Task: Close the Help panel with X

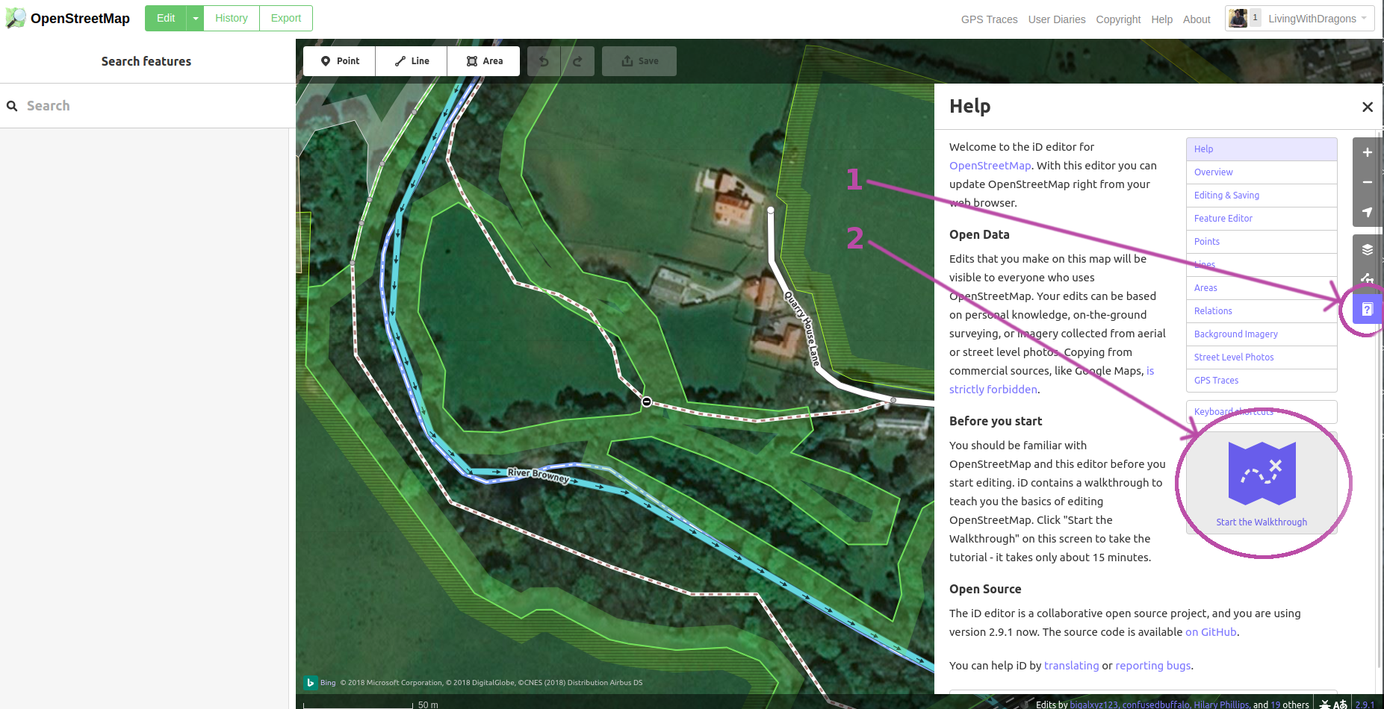Action: coord(1368,107)
